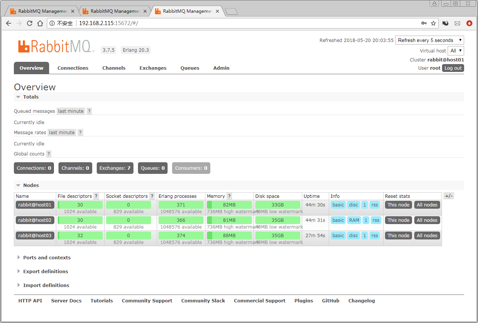Open the saved password key icon

(x=424, y=23)
